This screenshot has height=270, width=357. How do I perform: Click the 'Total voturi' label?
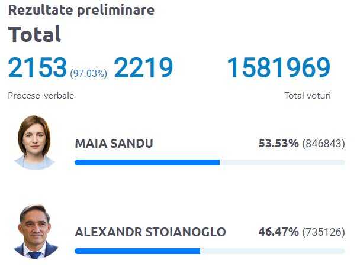(x=307, y=96)
